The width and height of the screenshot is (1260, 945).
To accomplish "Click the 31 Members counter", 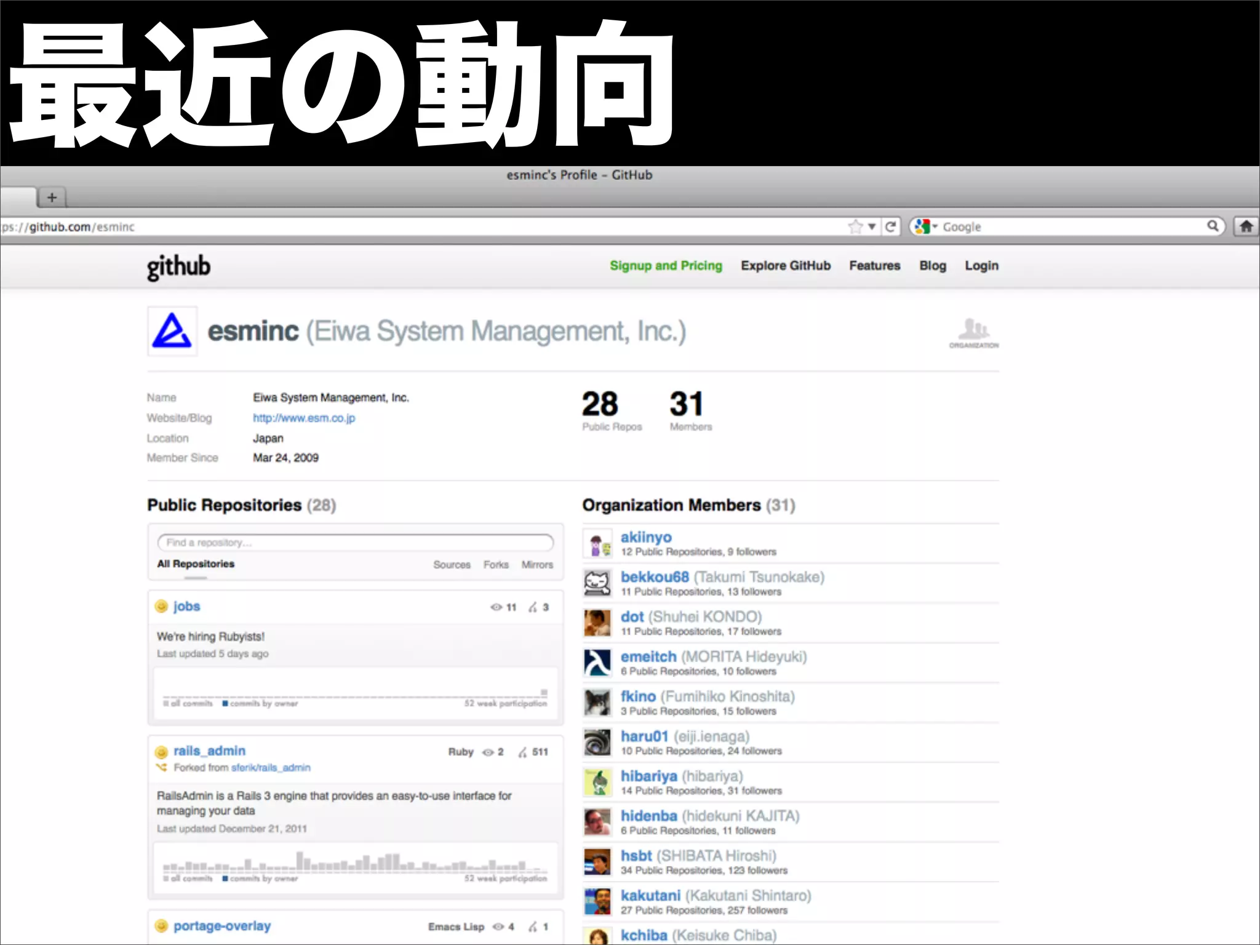I will 690,410.
